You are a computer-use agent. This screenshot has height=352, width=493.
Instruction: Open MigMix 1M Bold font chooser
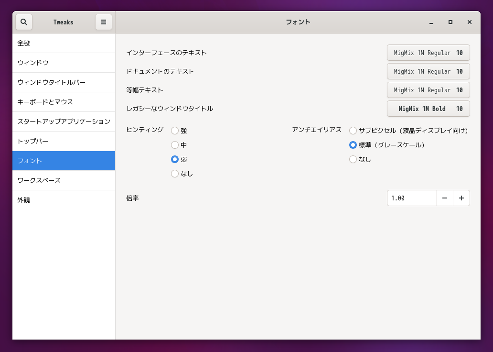[x=428, y=109]
